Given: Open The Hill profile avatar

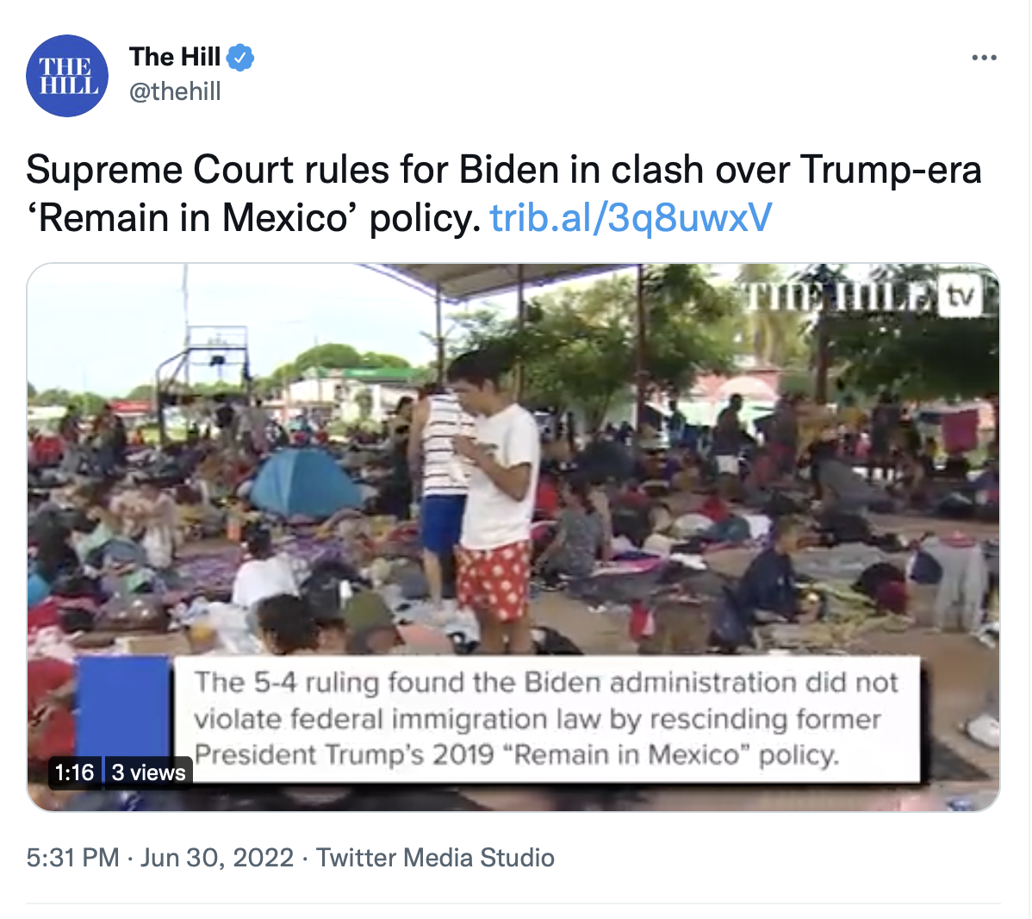Looking at the screenshot, I should point(67,76).
